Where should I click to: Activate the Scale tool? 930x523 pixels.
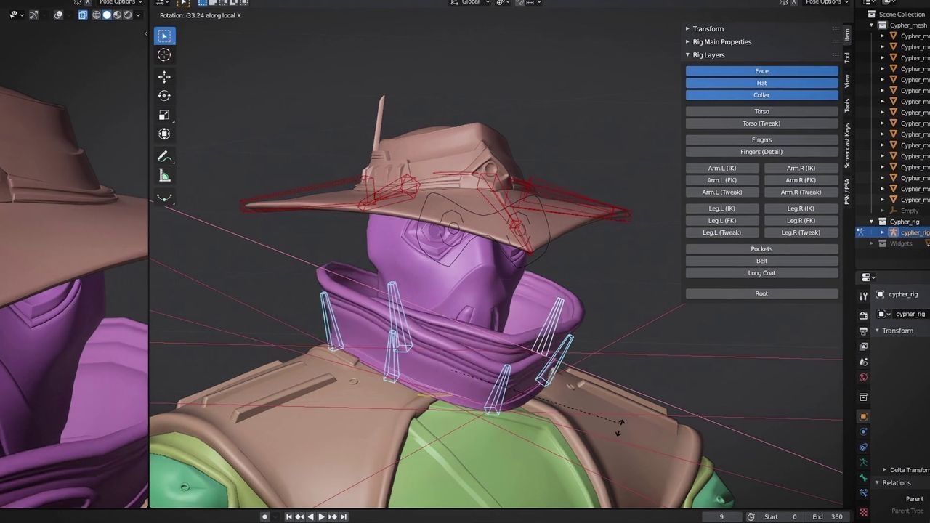click(x=164, y=115)
